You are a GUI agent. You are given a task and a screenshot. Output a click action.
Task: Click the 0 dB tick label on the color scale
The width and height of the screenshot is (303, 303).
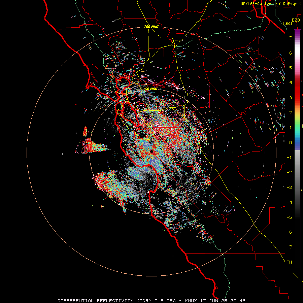click(291, 143)
